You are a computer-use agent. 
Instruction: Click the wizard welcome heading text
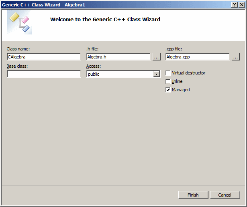(105, 20)
